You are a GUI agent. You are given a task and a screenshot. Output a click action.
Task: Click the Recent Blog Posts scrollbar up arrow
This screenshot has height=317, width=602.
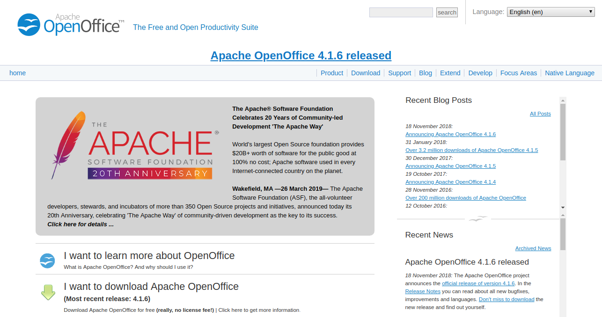coord(563,100)
